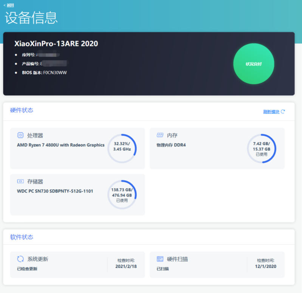The width and height of the screenshot is (302, 293).
Task: Click the WDC PC SN730 drive name
Action: (55, 191)
